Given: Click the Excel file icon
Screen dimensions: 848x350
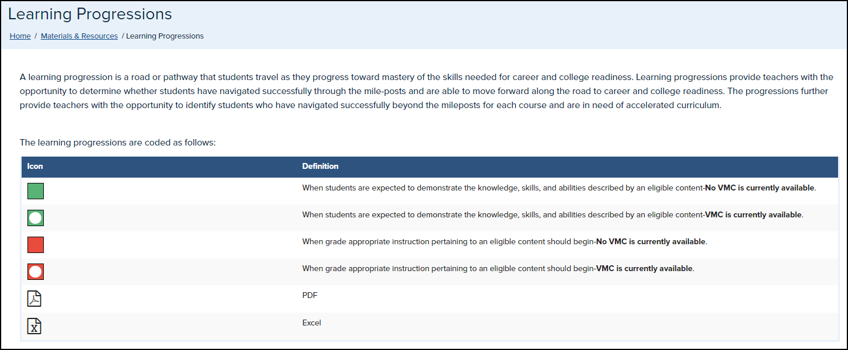Looking at the screenshot, I should 34,325.
